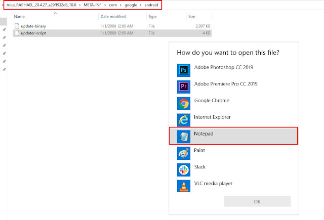The image size is (324, 220).
Task: Click the updater-script file icon
Action: tap(17, 33)
